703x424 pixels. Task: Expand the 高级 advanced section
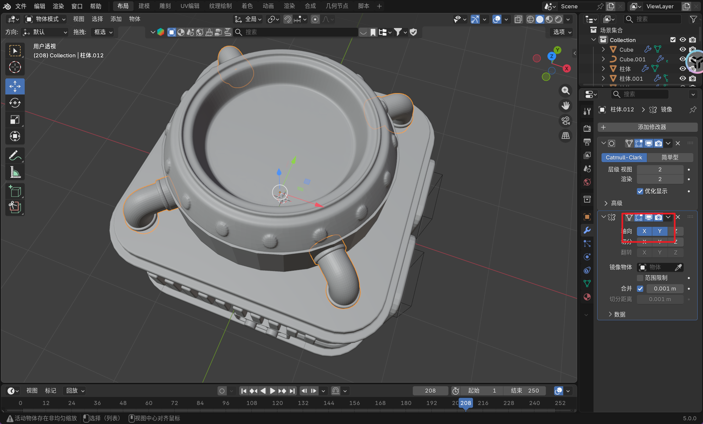pos(614,203)
